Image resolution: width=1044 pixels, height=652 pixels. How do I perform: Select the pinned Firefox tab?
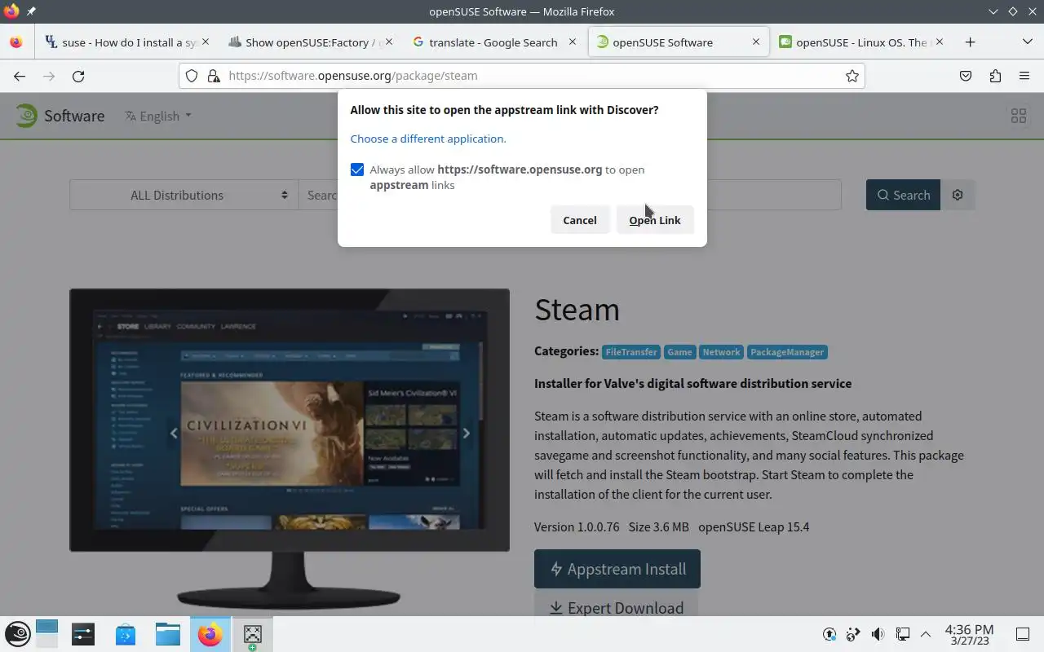(16, 42)
